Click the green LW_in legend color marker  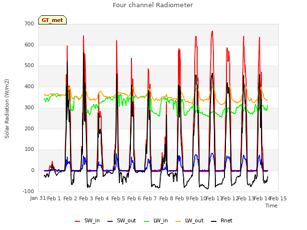pyautogui.click(x=146, y=221)
